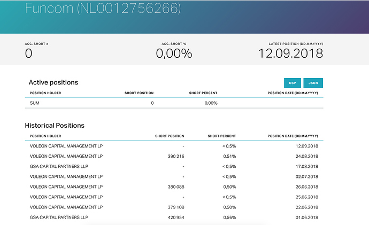The image size is (369, 225).
Task: Select position date 17.08.2018
Action: click(x=307, y=166)
